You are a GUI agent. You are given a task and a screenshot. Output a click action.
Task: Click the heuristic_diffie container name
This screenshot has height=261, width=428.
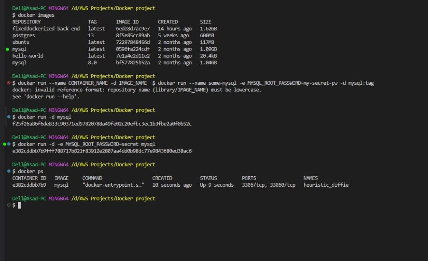coord(326,185)
